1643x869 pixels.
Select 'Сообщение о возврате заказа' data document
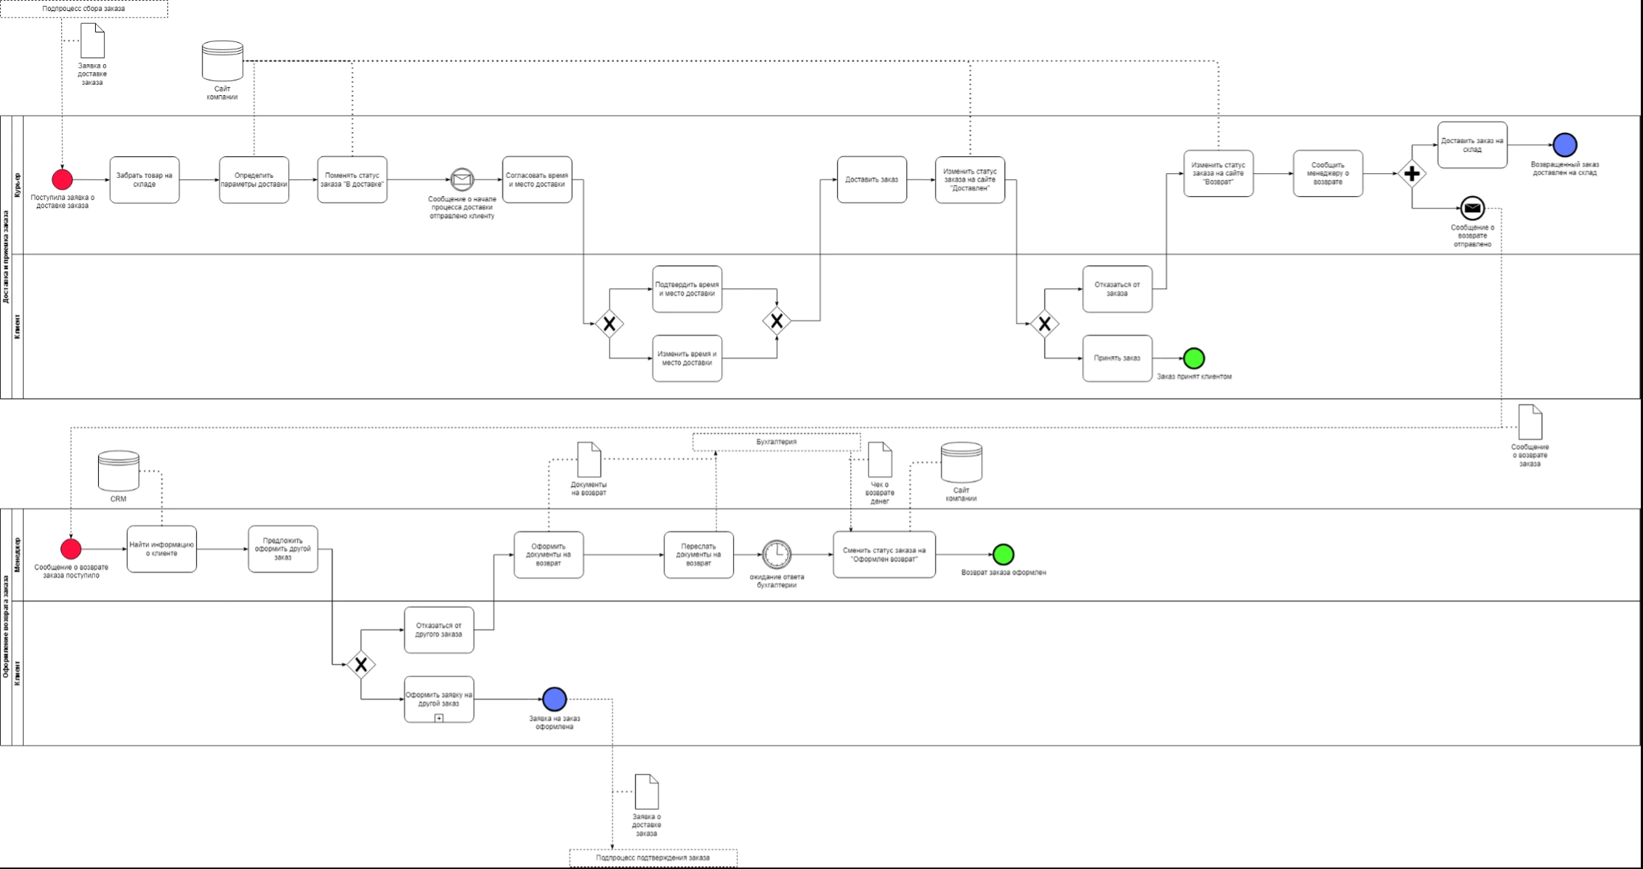pyautogui.click(x=1530, y=422)
